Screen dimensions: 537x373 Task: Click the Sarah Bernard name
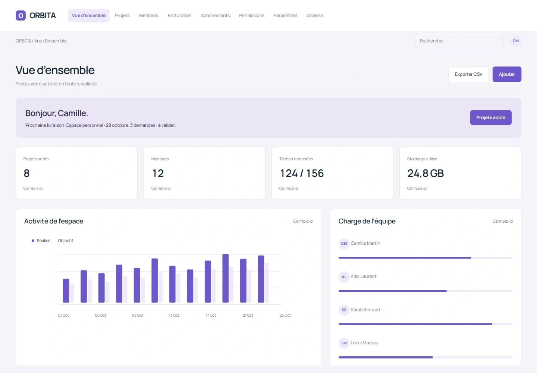point(365,310)
